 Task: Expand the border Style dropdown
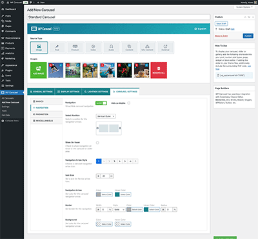pyautogui.click(x=119, y=209)
